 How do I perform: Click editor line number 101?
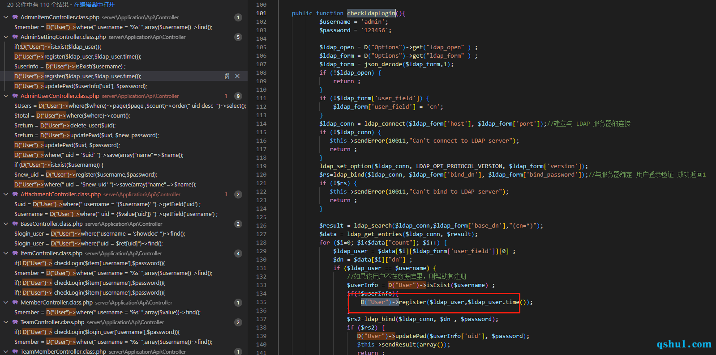[261, 13]
